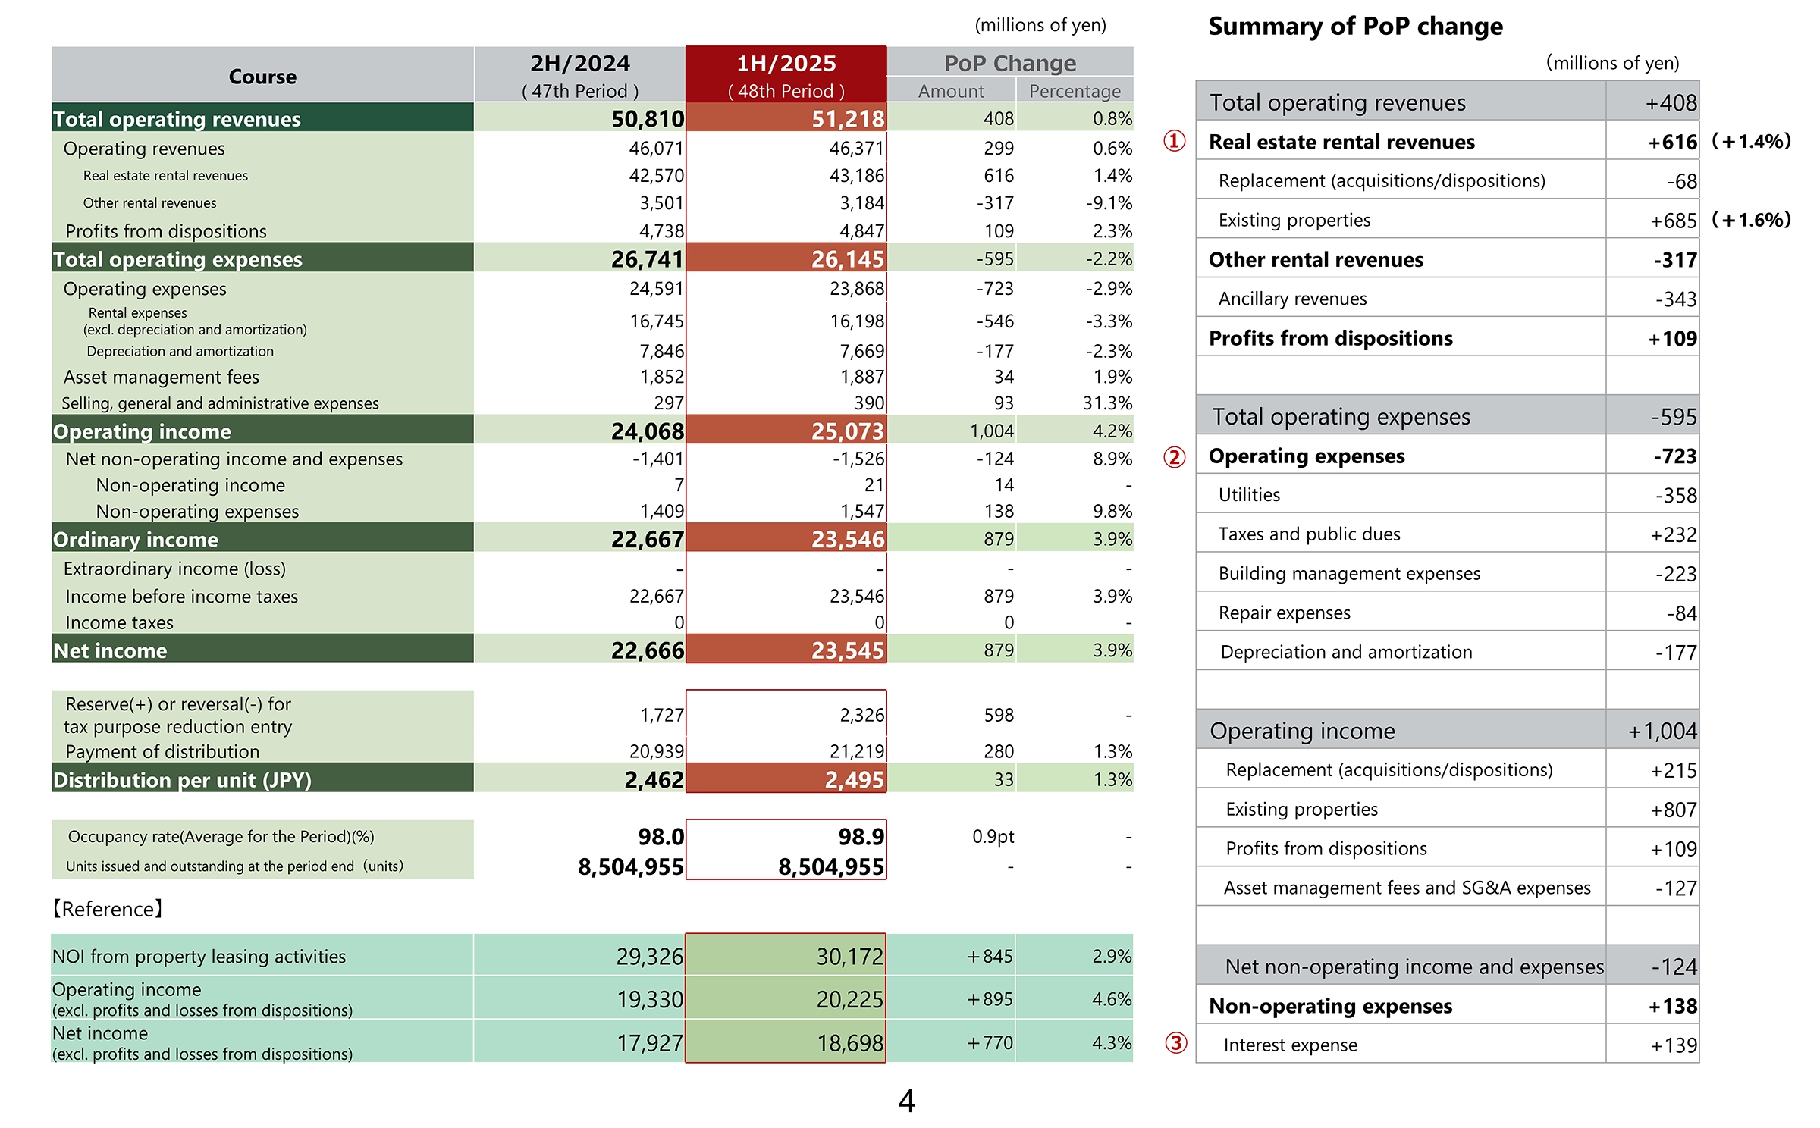Click the page number 4

(906, 1101)
